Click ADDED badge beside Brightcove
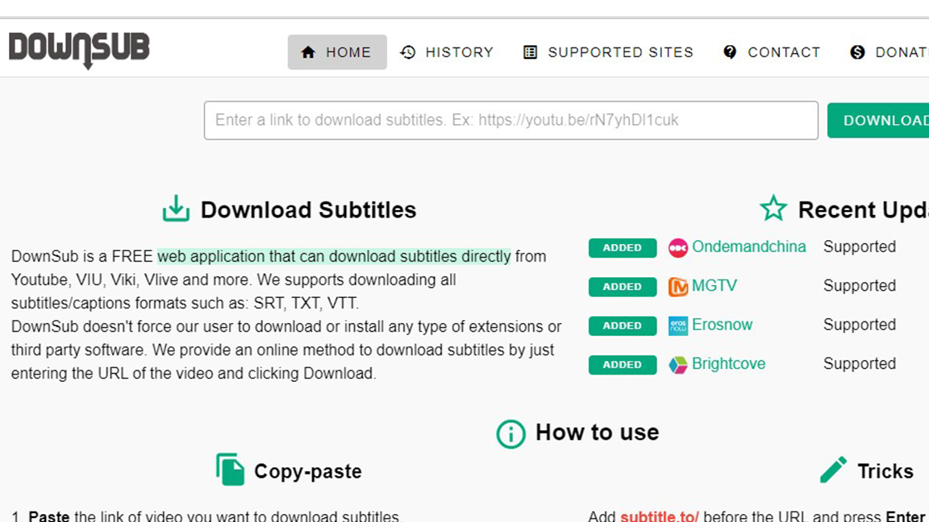 [622, 365]
